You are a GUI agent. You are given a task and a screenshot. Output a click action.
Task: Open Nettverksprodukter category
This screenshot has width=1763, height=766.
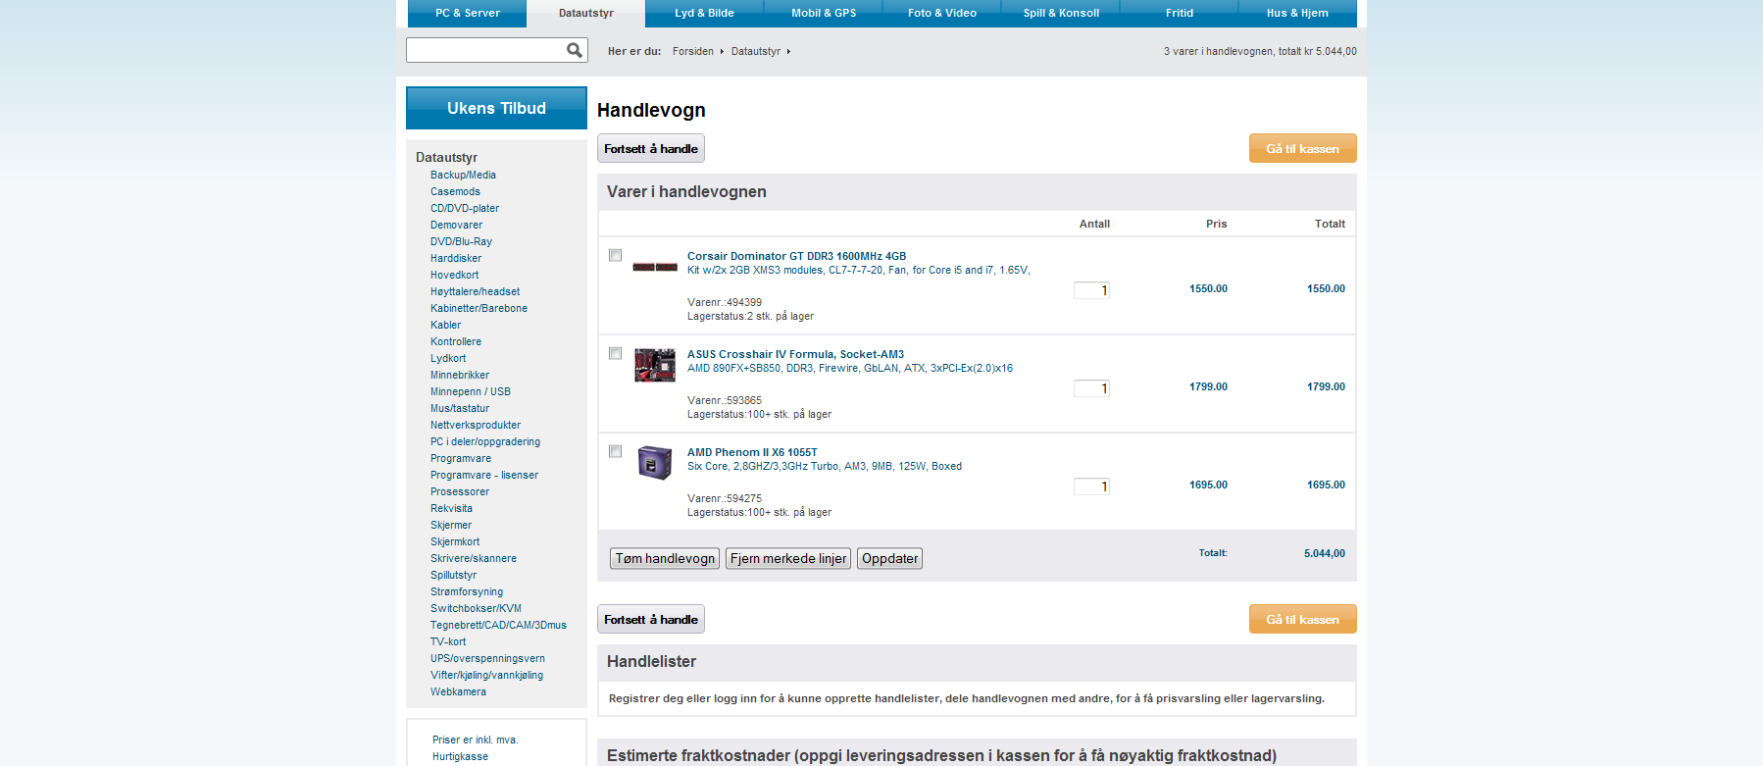(476, 425)
